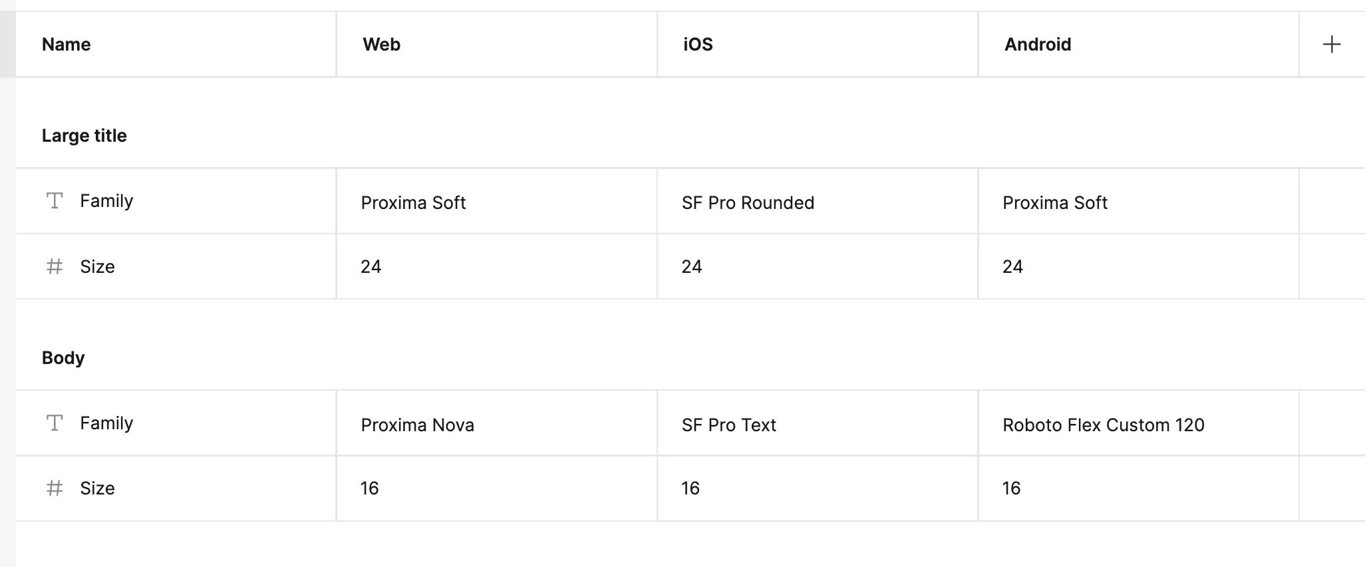Collapse the Body group header
This screenshot has width=1365, height=567.
(x=63, y=358)
